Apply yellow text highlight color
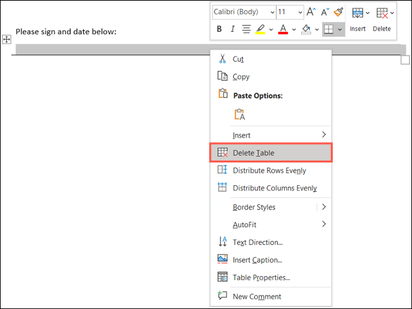Screen dimensions: 412x309 [x=260, y=29]
